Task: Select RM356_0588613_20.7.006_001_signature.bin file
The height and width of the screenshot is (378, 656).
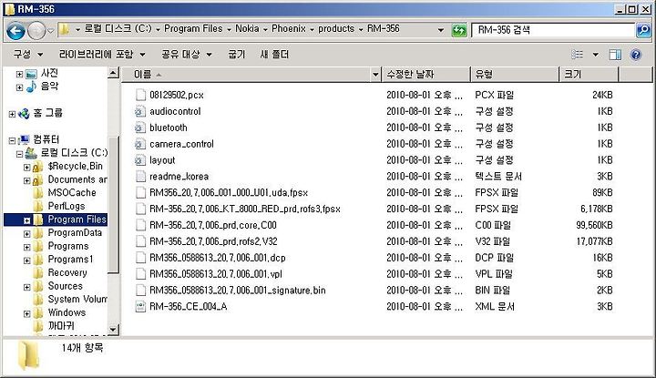Action: [x=238, y=291]
